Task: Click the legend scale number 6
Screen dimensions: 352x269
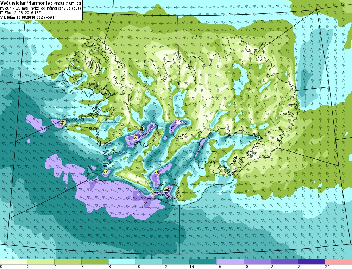Action: point(82,267)
